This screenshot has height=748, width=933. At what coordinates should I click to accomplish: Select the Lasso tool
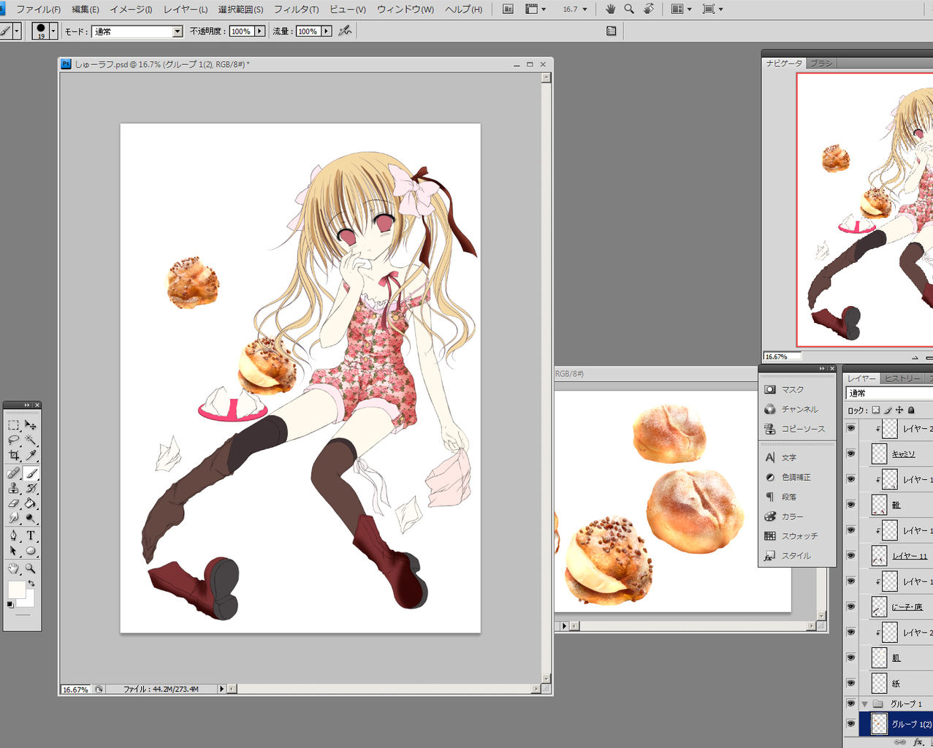click(x=14, y=440)
